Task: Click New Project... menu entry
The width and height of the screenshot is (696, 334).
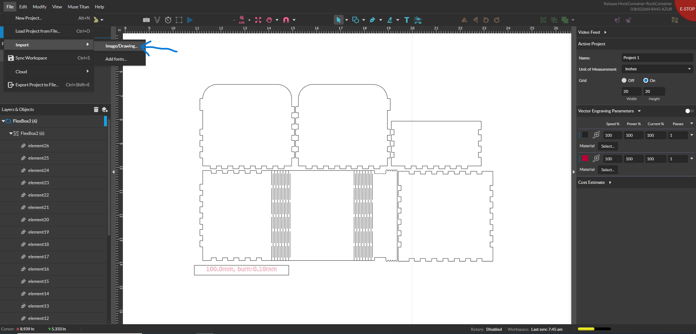Action: tap(49, 18)
